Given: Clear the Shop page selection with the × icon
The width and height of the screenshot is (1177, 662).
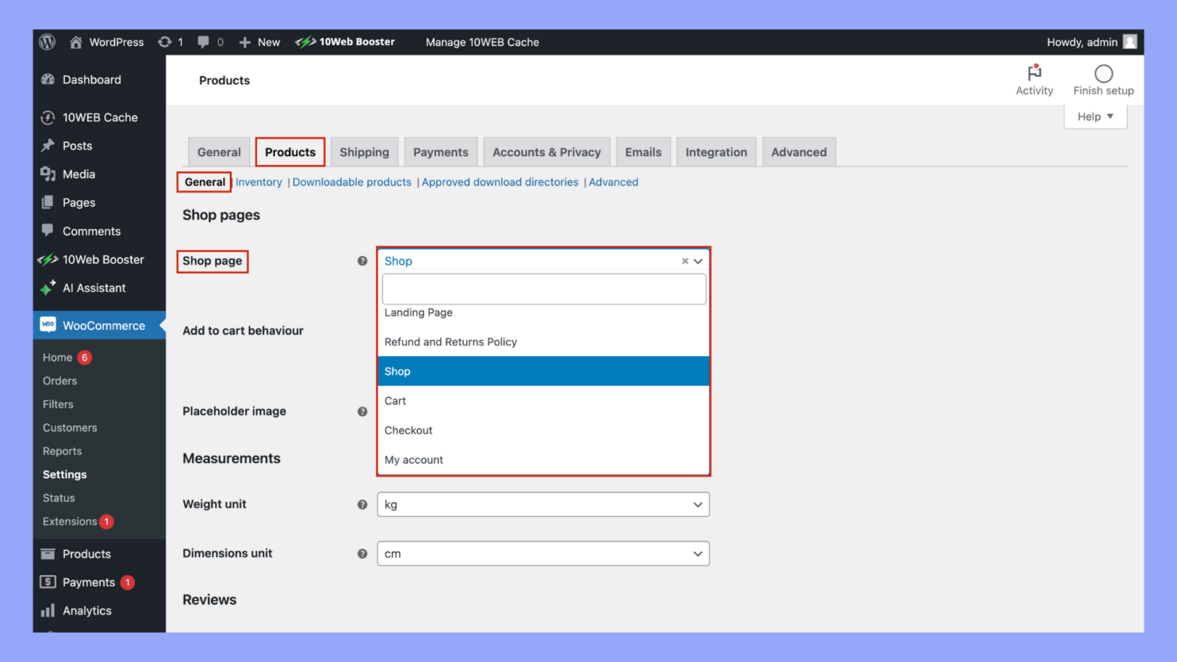Looking at the screenshot, I should tap(684, 261).
